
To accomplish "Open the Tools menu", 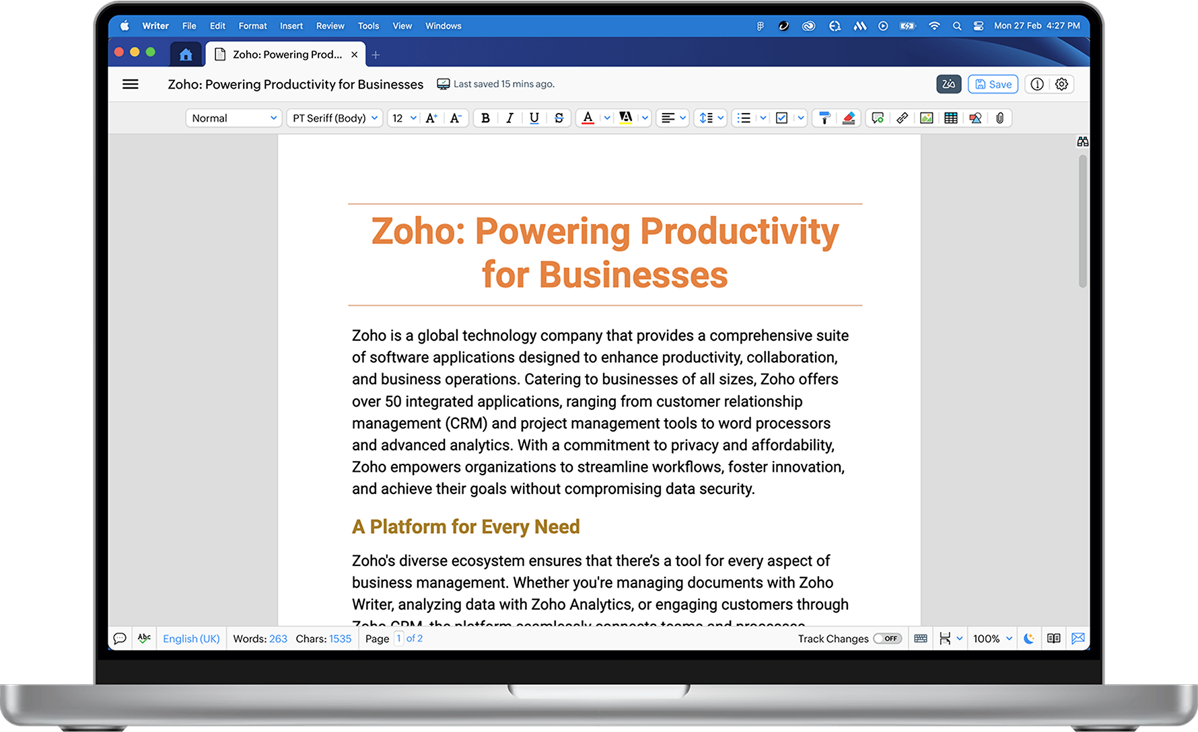I will 368,26.
